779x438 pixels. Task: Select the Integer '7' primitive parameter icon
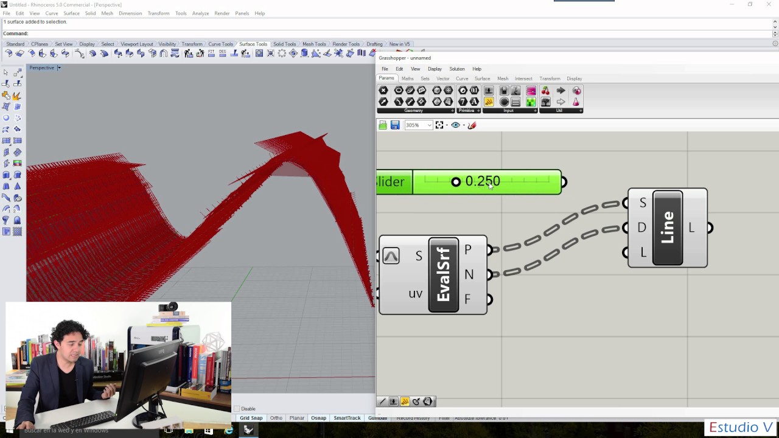click(x=463, y=102)
